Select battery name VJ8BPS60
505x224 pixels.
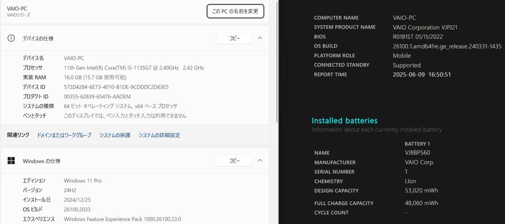[x=417, y=153]
